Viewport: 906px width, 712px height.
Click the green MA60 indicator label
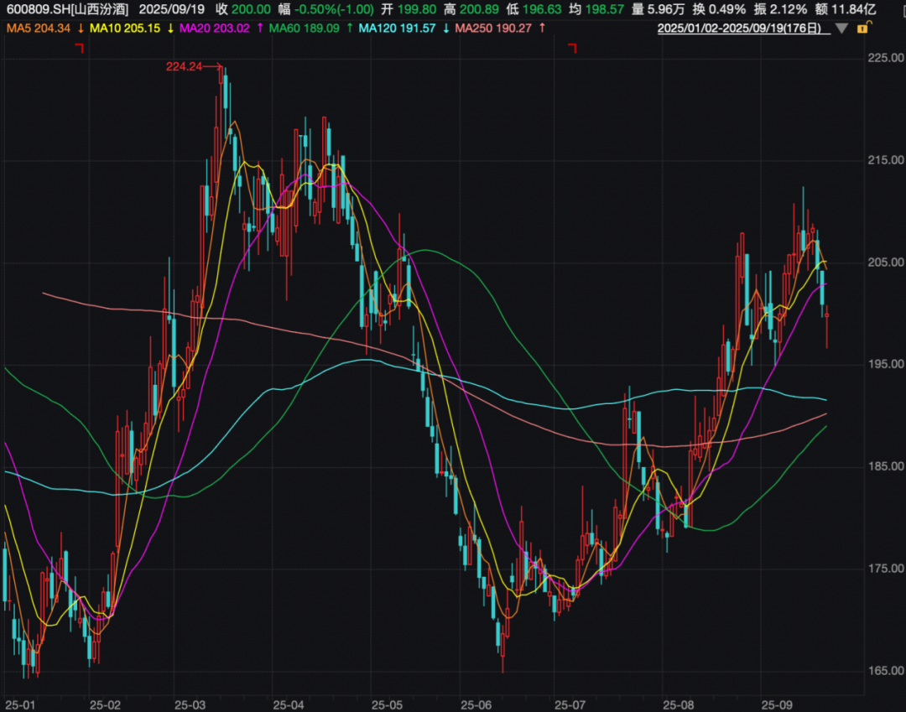(305, 29)
